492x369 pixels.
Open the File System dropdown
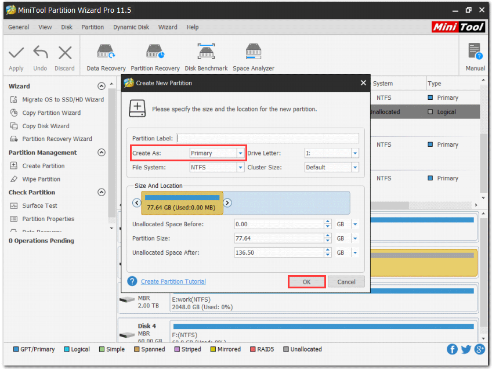(239, 167)
